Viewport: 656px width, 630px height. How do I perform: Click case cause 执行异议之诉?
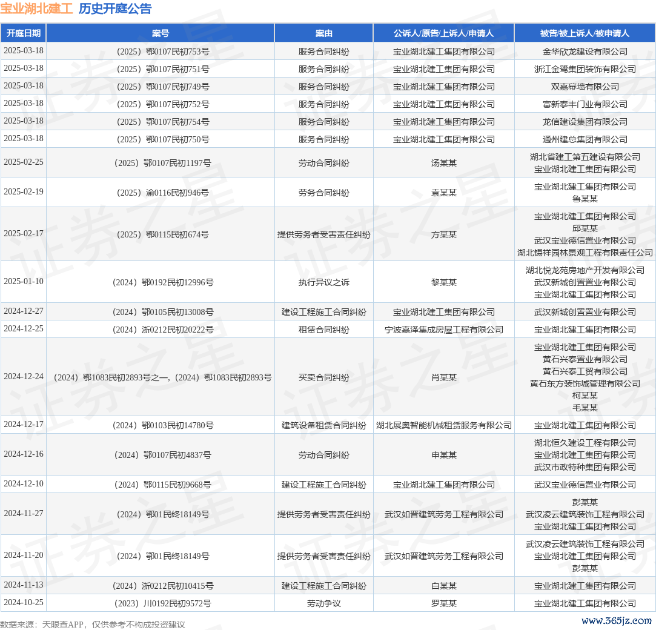tap(324, 282)
